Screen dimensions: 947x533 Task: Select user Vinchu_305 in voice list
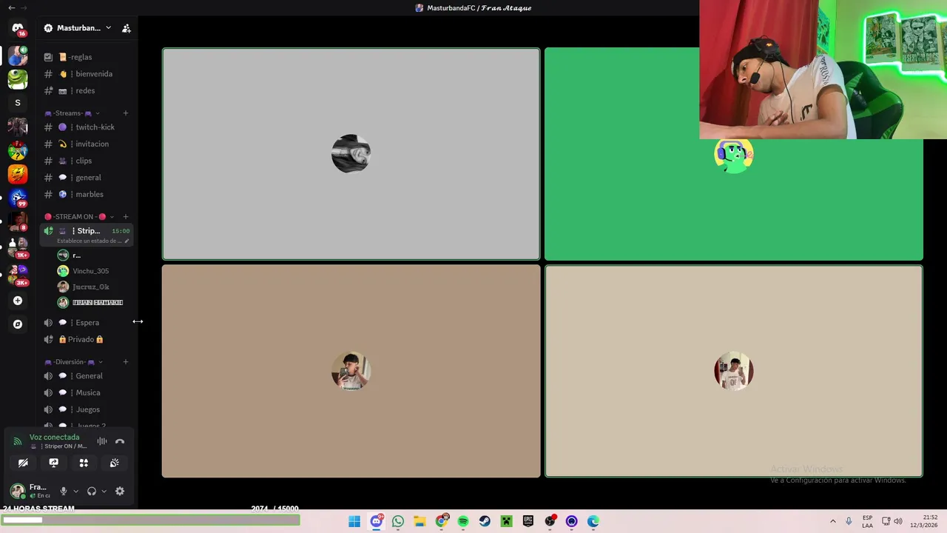point(90,271)
